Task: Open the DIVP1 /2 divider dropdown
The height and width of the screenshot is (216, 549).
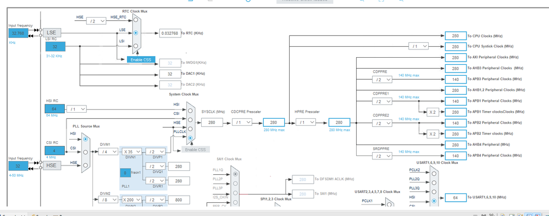Action: click(x=156, y=152)
